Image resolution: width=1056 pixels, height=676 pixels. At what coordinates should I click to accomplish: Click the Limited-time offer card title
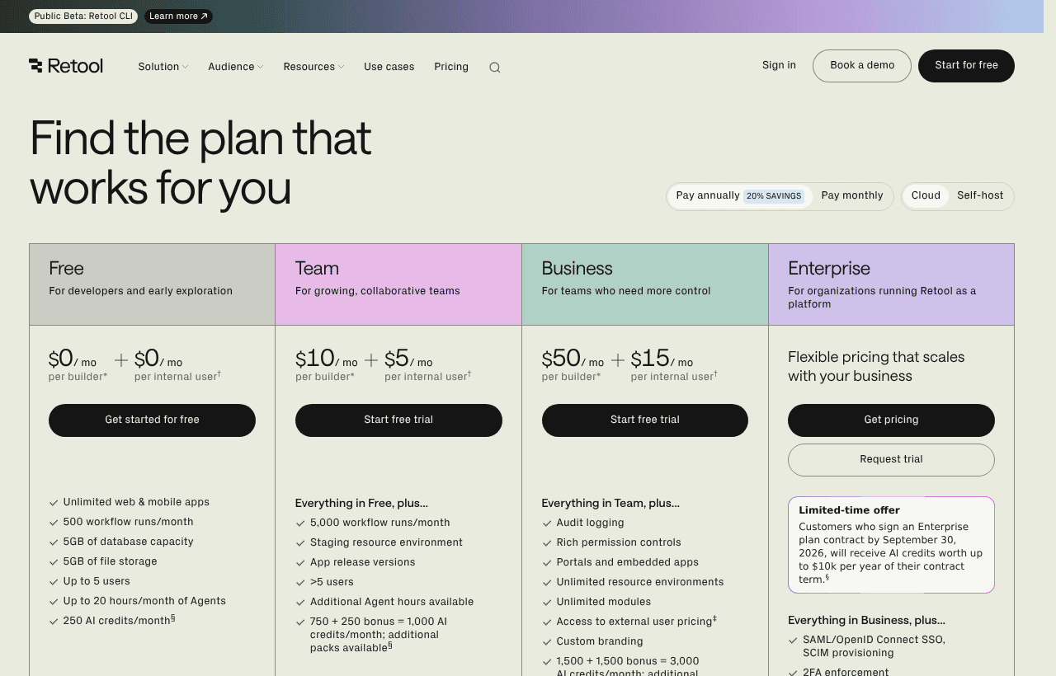tap(849, 510)
